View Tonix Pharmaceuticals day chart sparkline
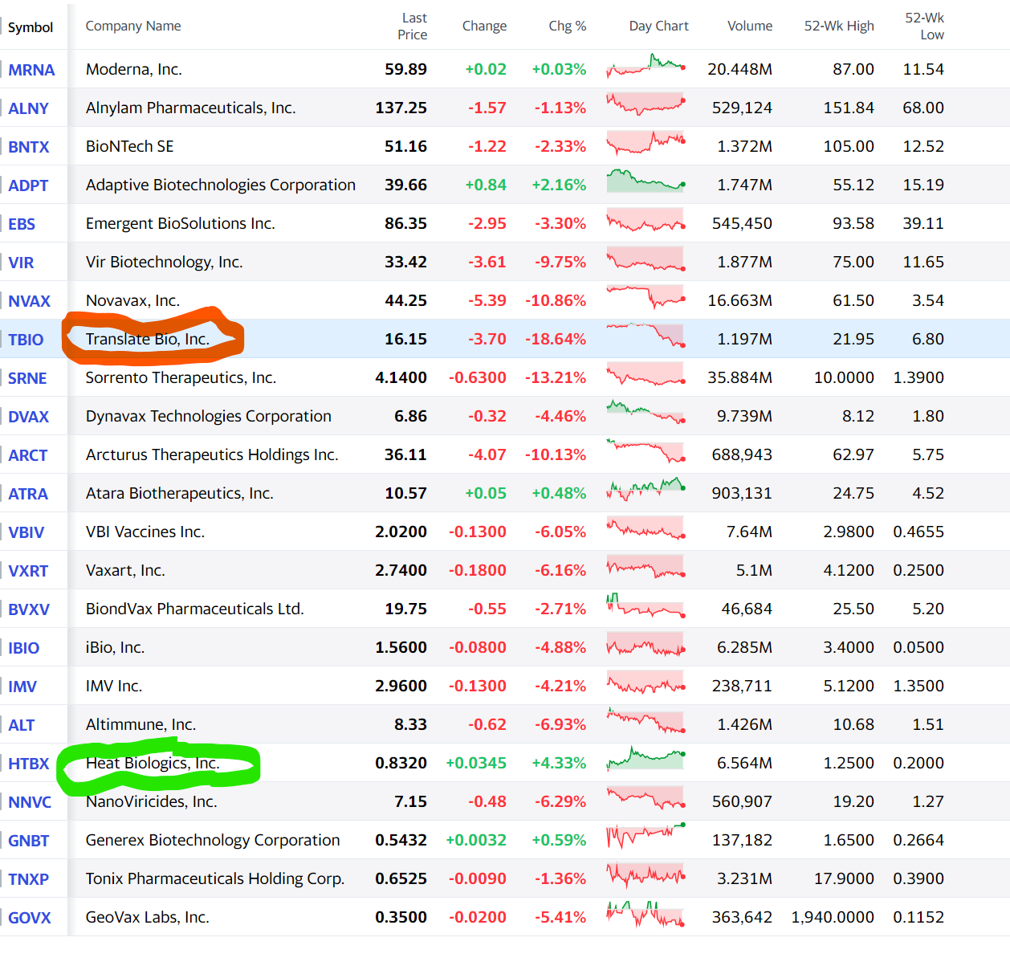 [x=646, y=875]
